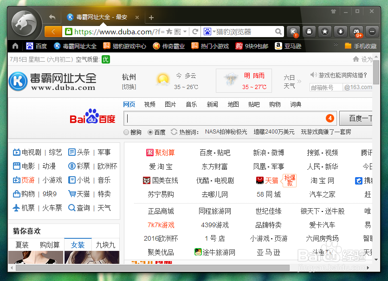Open a new tab with plus button
388x281 pixels.
click(151, 18)
